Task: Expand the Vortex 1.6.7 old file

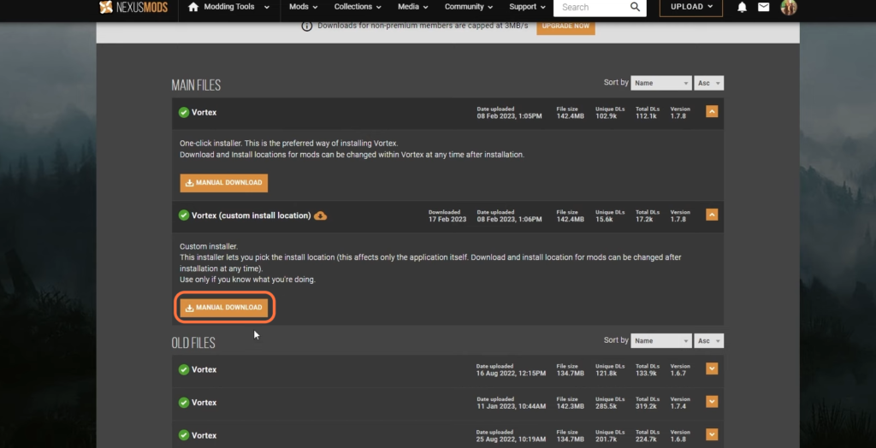Action: click(712, 368)
